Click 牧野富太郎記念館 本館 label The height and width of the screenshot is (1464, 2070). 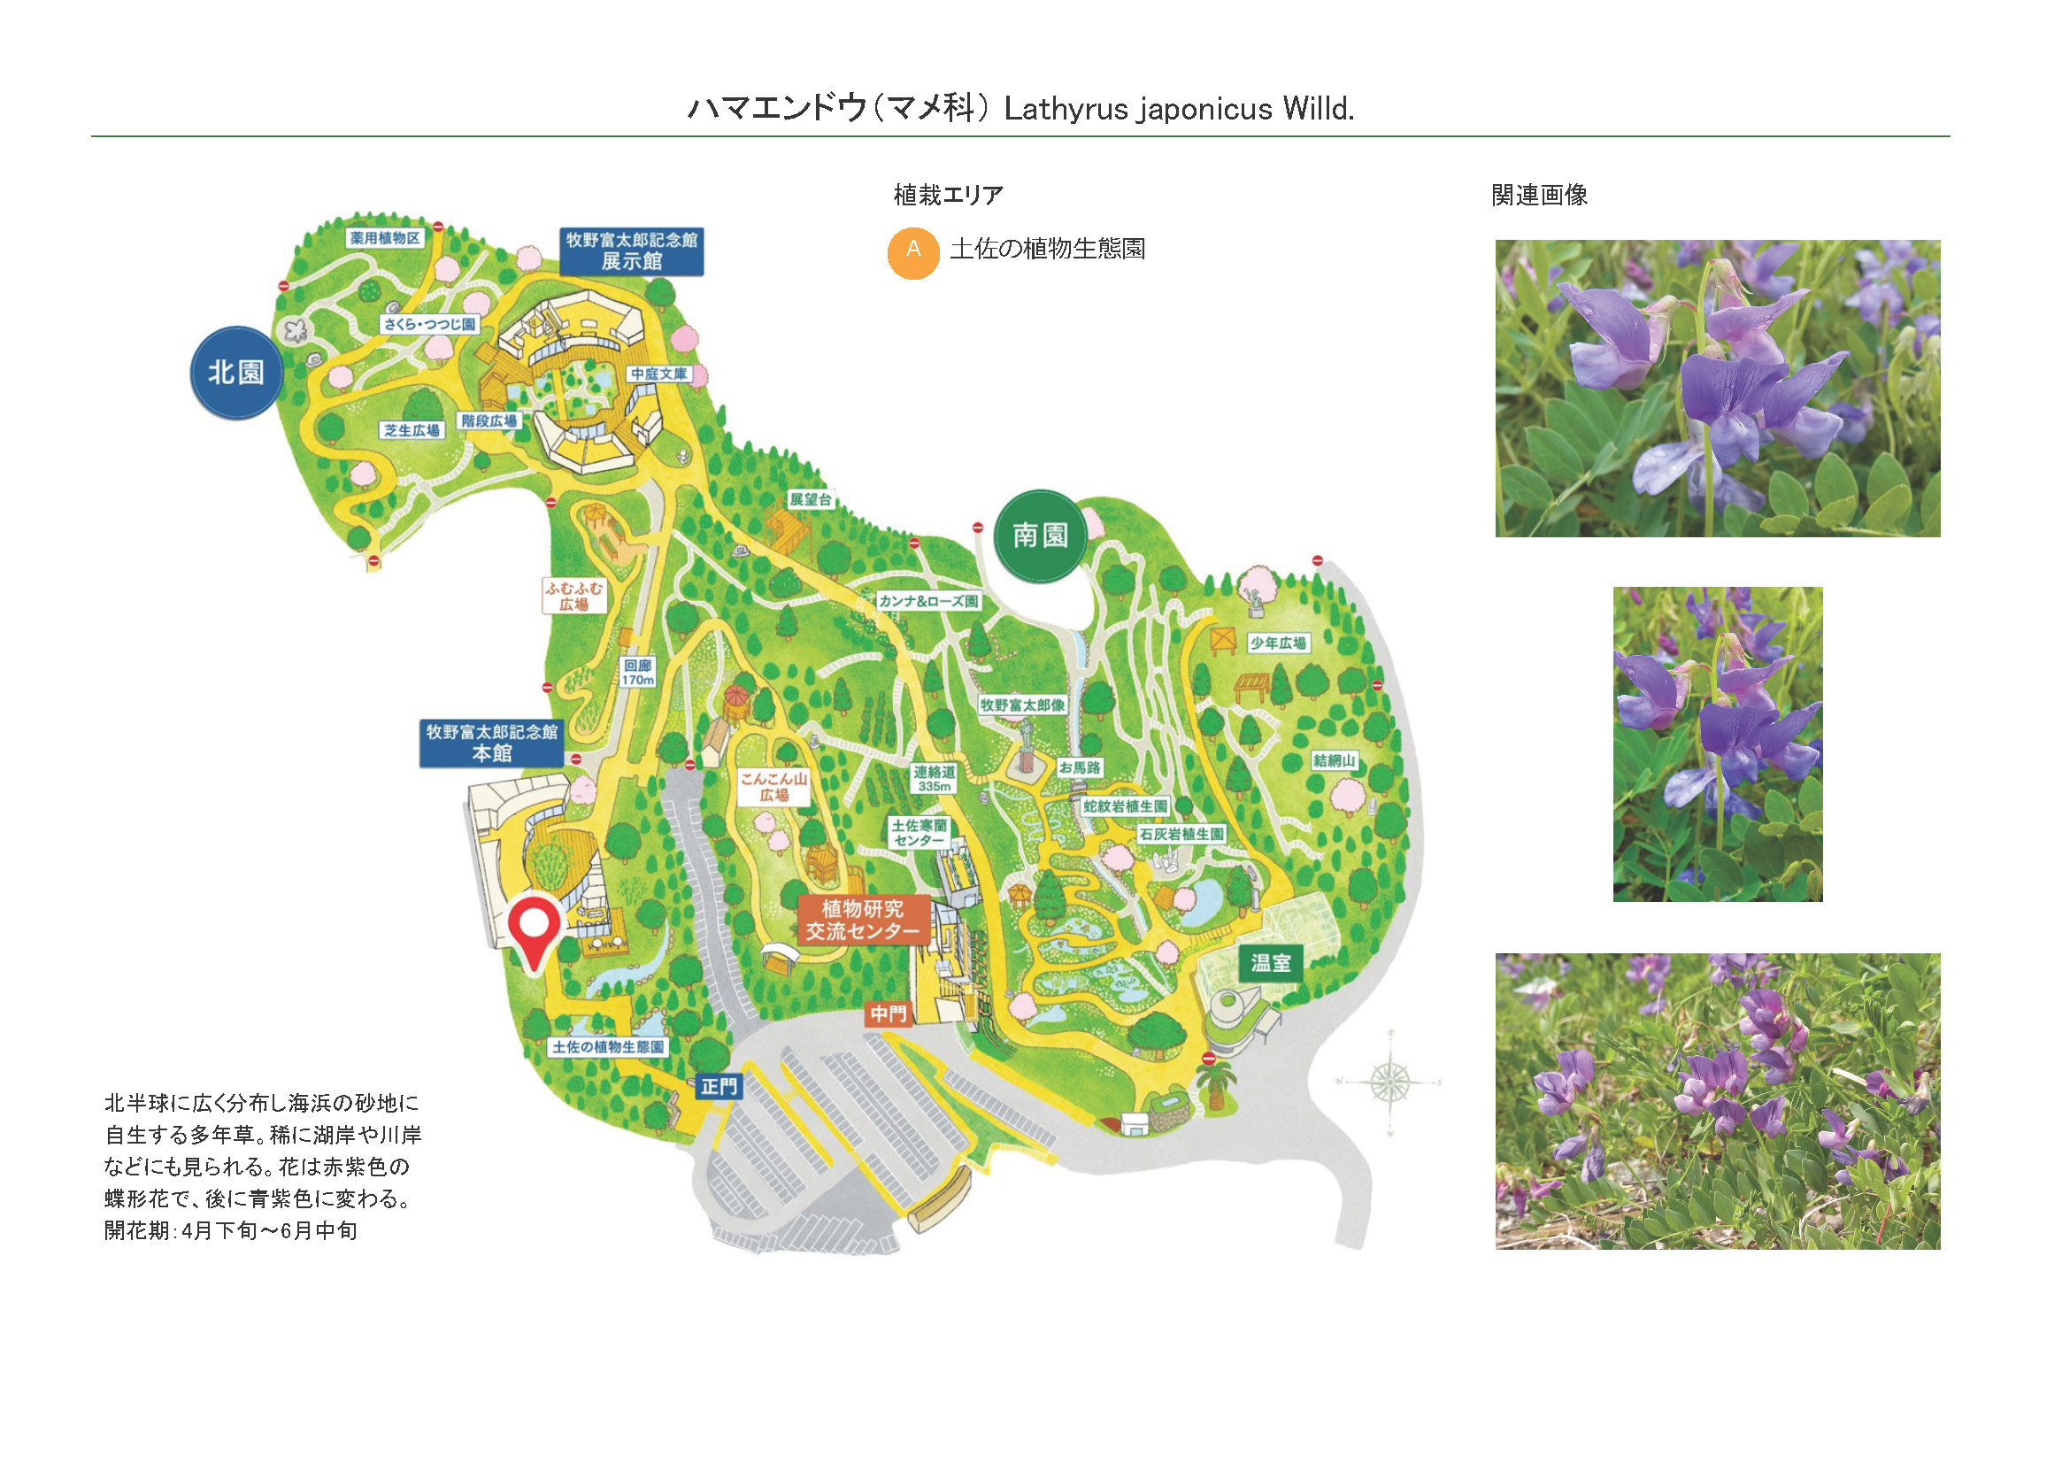[x=491, y=743]
